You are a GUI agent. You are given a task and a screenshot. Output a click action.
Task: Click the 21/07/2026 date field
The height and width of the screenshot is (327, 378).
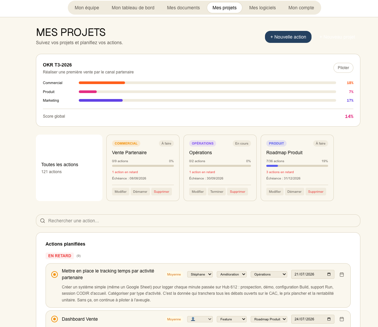(313, 274)
